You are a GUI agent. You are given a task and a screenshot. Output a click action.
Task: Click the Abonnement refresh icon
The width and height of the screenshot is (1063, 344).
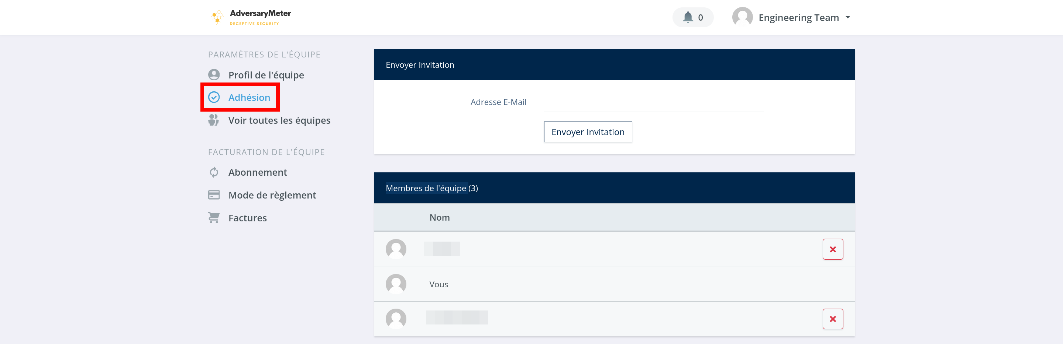[x=214, y=172]
